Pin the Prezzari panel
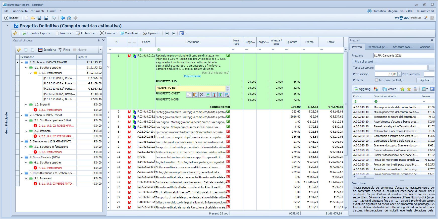This screenshot has height=219, width=438. (432, 40)
